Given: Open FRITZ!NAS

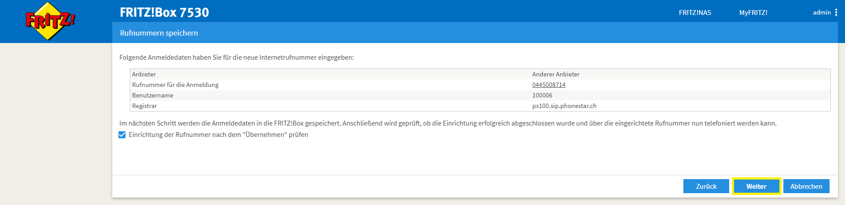Looking at the screenshot, I should pyautogui.click(x=695, y=12).
